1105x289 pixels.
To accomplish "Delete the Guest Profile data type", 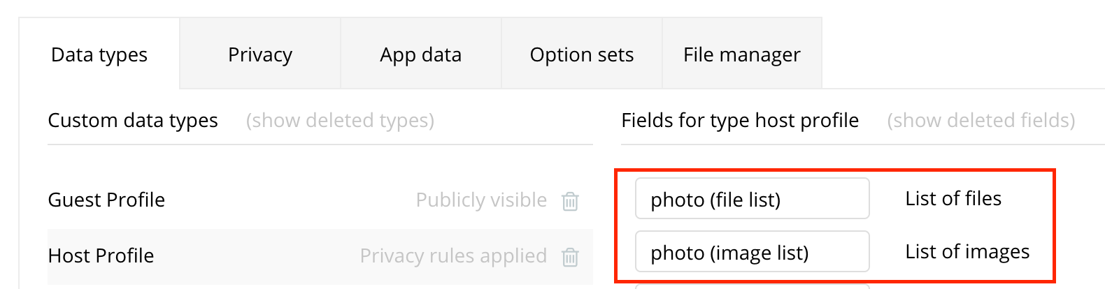I will coord(570,201).
